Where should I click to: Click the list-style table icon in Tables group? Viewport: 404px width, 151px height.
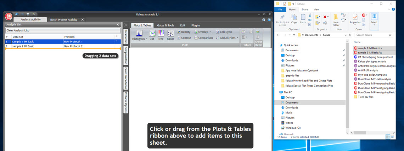(x=251, y=31)
